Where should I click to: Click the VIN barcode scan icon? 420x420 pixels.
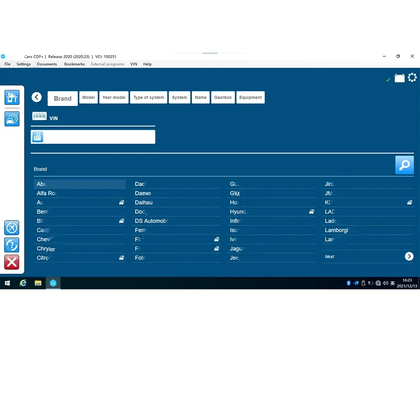pos(39,116)
